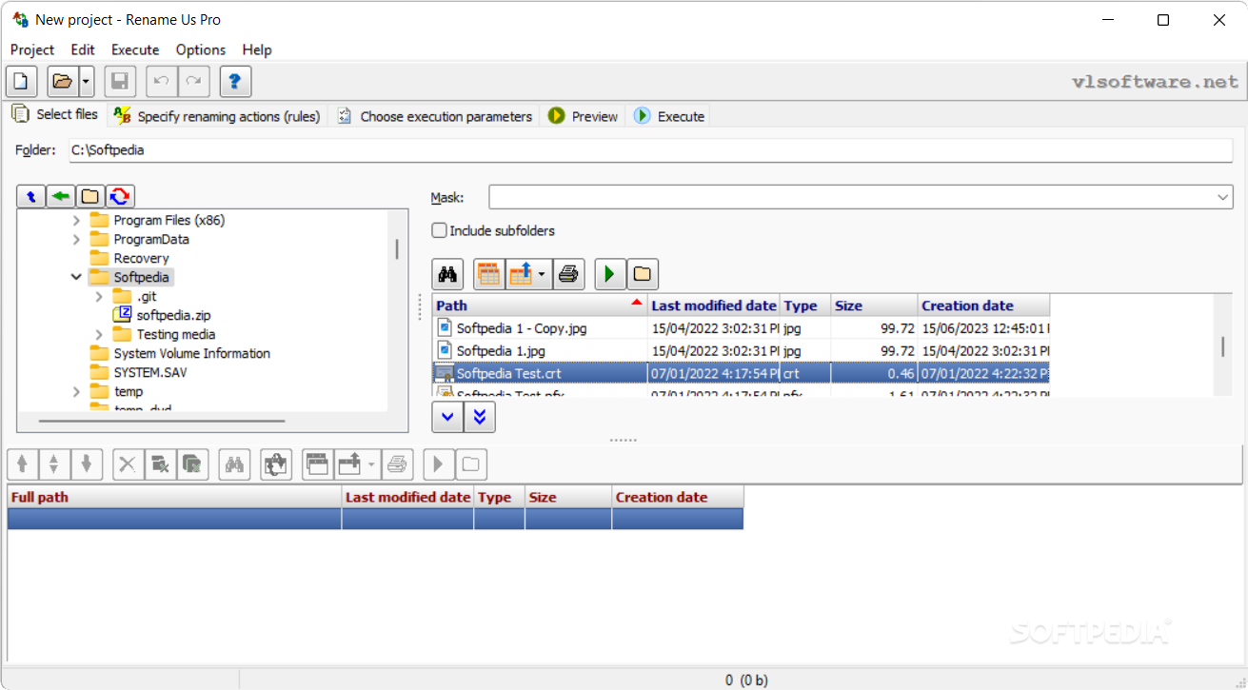Click the grayed floppy disk save icon
Viewport: 1248px width, 690px height.
pos(120,82)
